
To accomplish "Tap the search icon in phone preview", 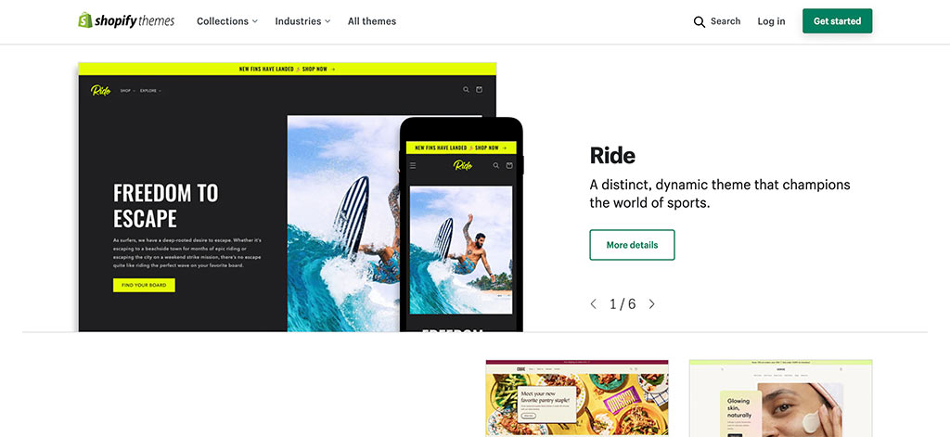I will click(496, 165).
